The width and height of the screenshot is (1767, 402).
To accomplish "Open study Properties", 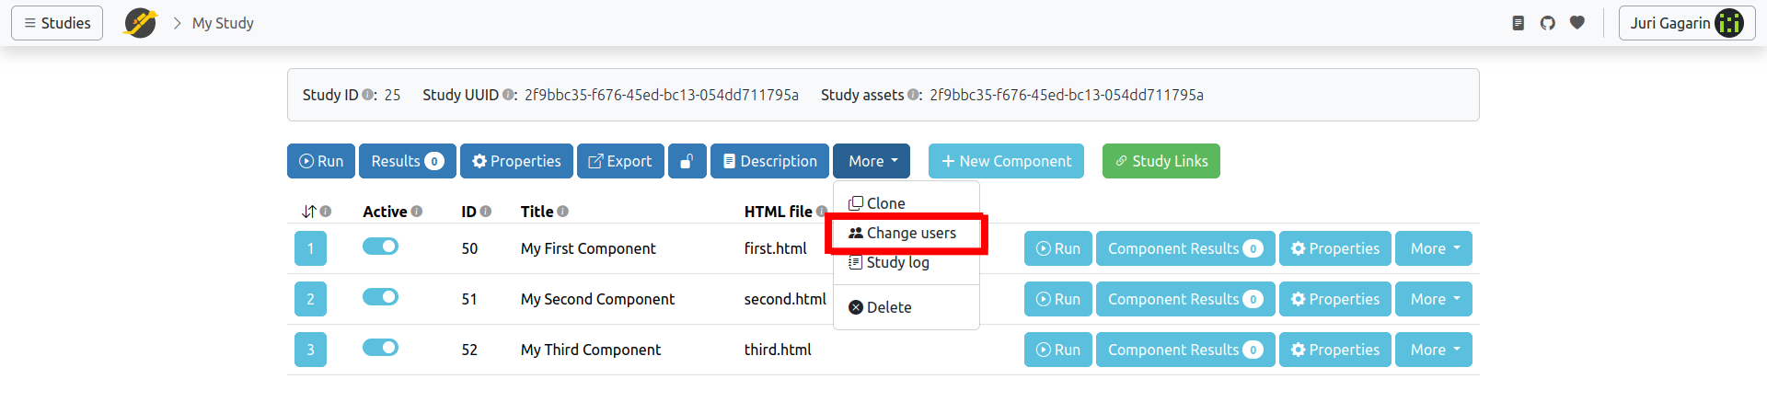I will [x=516, y=161].
